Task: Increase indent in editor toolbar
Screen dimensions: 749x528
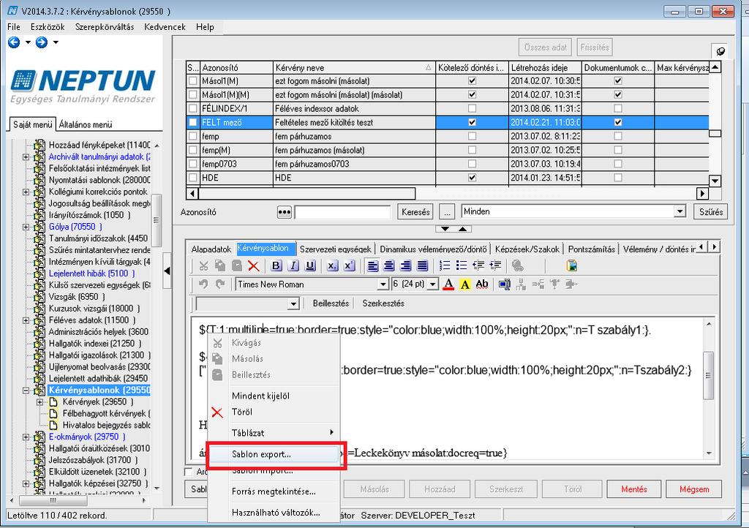Action: point(495,266)
